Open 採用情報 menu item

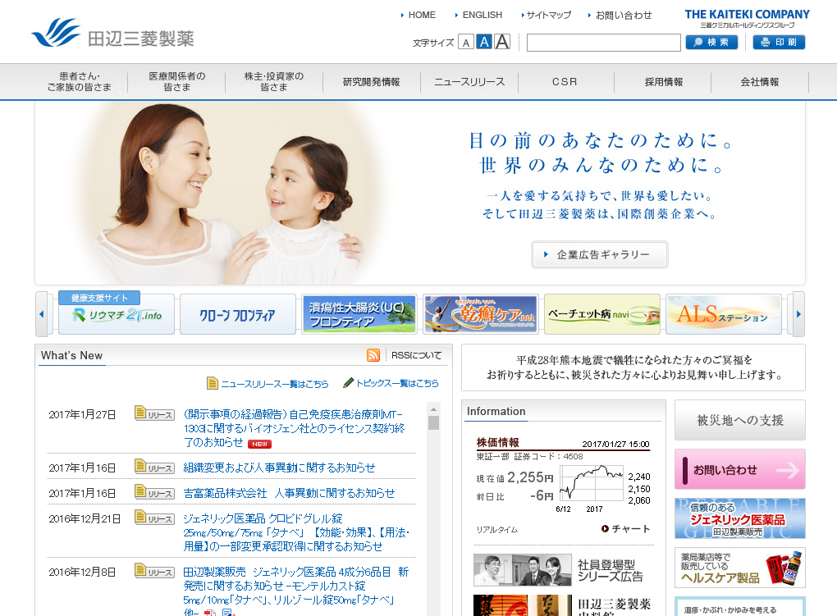coord(664,82)
